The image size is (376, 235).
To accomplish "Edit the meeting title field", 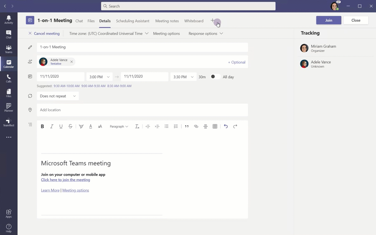I will click(x=142, y=47).
